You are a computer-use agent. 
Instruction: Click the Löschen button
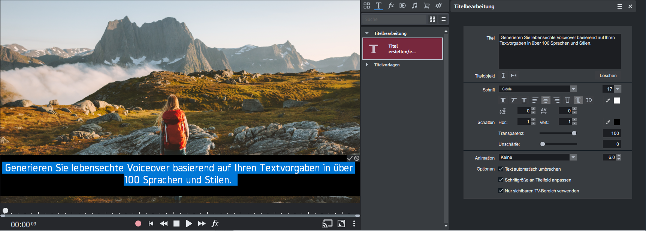tap(608, 76)
